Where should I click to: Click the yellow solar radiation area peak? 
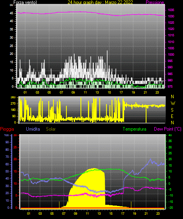click(x=94, y=168)
